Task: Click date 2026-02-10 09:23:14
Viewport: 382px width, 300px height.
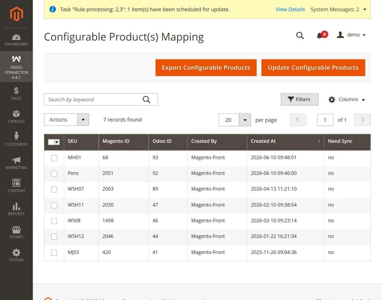Action: (274, 220)
